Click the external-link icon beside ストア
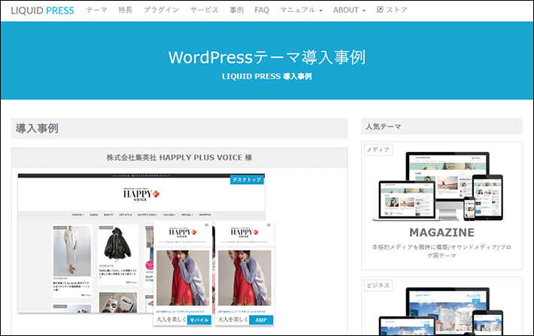Image resolution: width=534 pixels, height=336 pixels. 380,10
